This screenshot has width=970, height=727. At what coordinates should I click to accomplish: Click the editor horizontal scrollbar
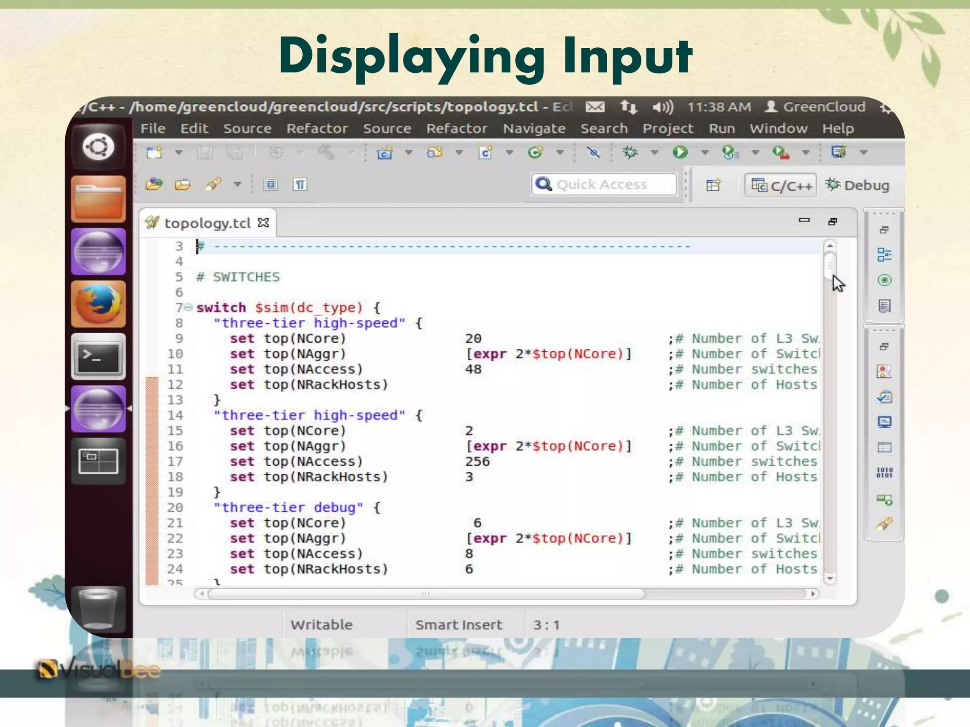[x=426, y=594]
